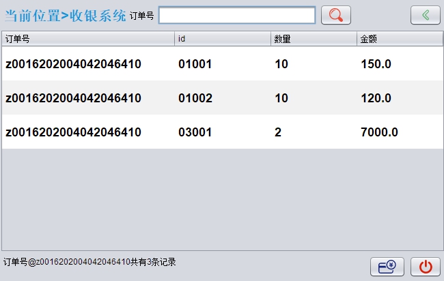Click the red power exit button

coord(426,267)
